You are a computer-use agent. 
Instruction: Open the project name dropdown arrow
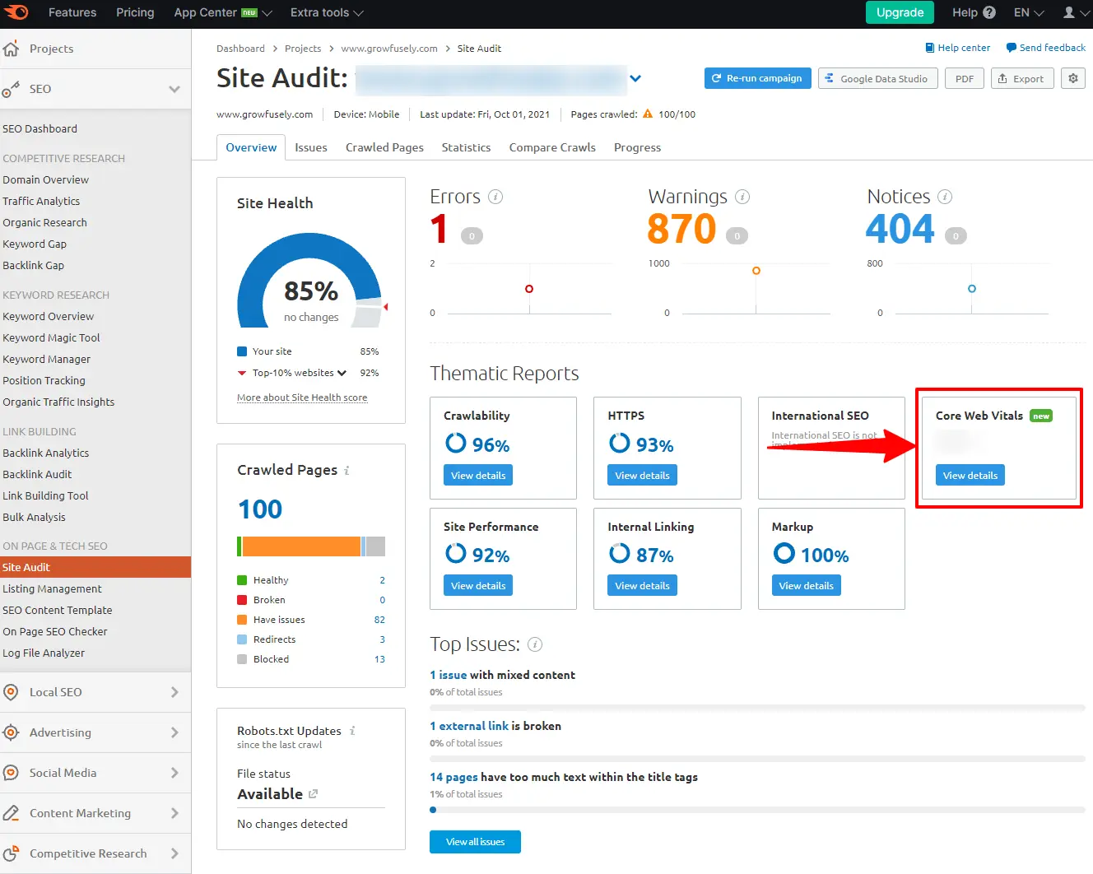pos(635,79)
